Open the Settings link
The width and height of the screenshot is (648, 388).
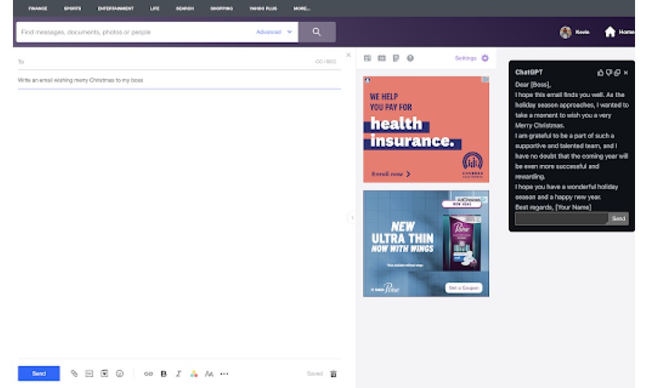click(x=466, y=58)
